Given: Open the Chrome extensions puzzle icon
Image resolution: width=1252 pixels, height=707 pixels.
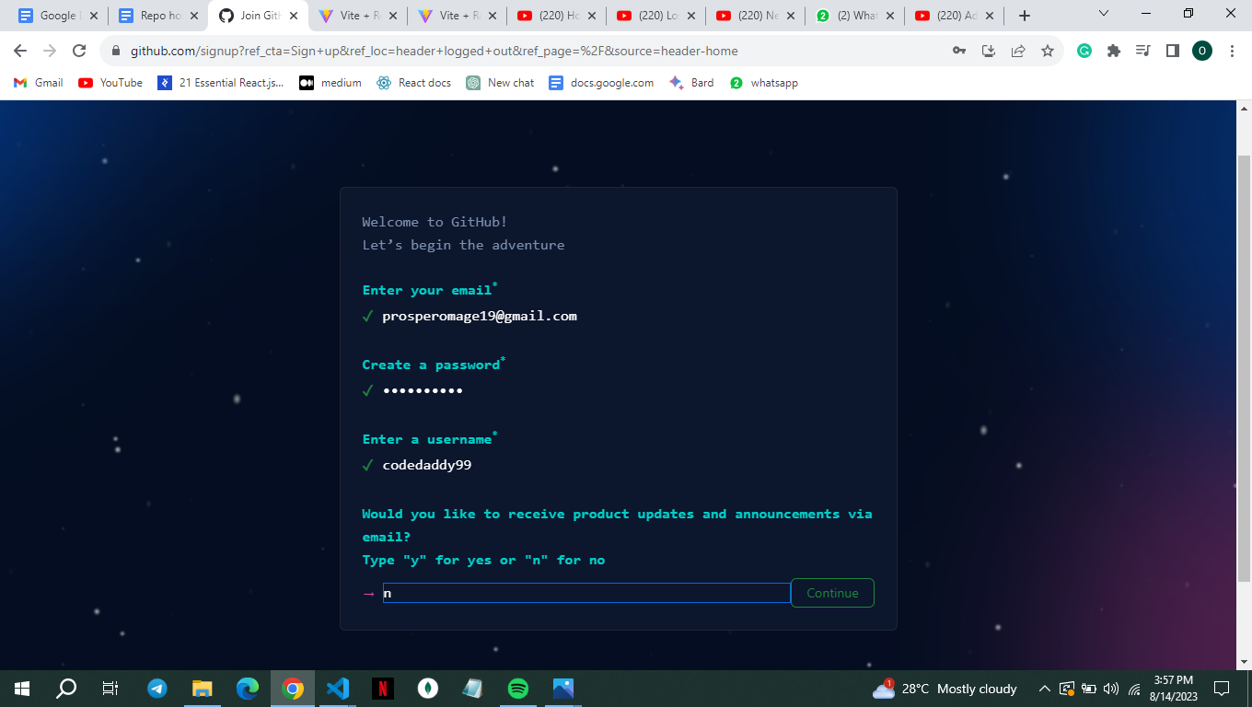Looking at the screenshot, I should point(1114,51).
